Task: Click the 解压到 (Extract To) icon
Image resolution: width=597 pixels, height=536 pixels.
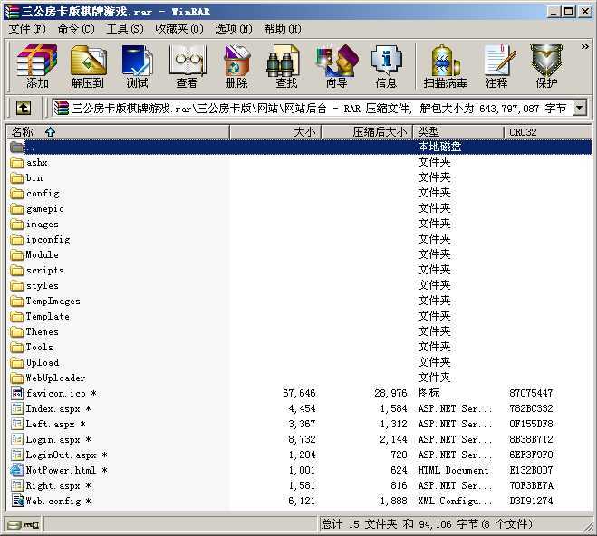Action: click(88, 66)
